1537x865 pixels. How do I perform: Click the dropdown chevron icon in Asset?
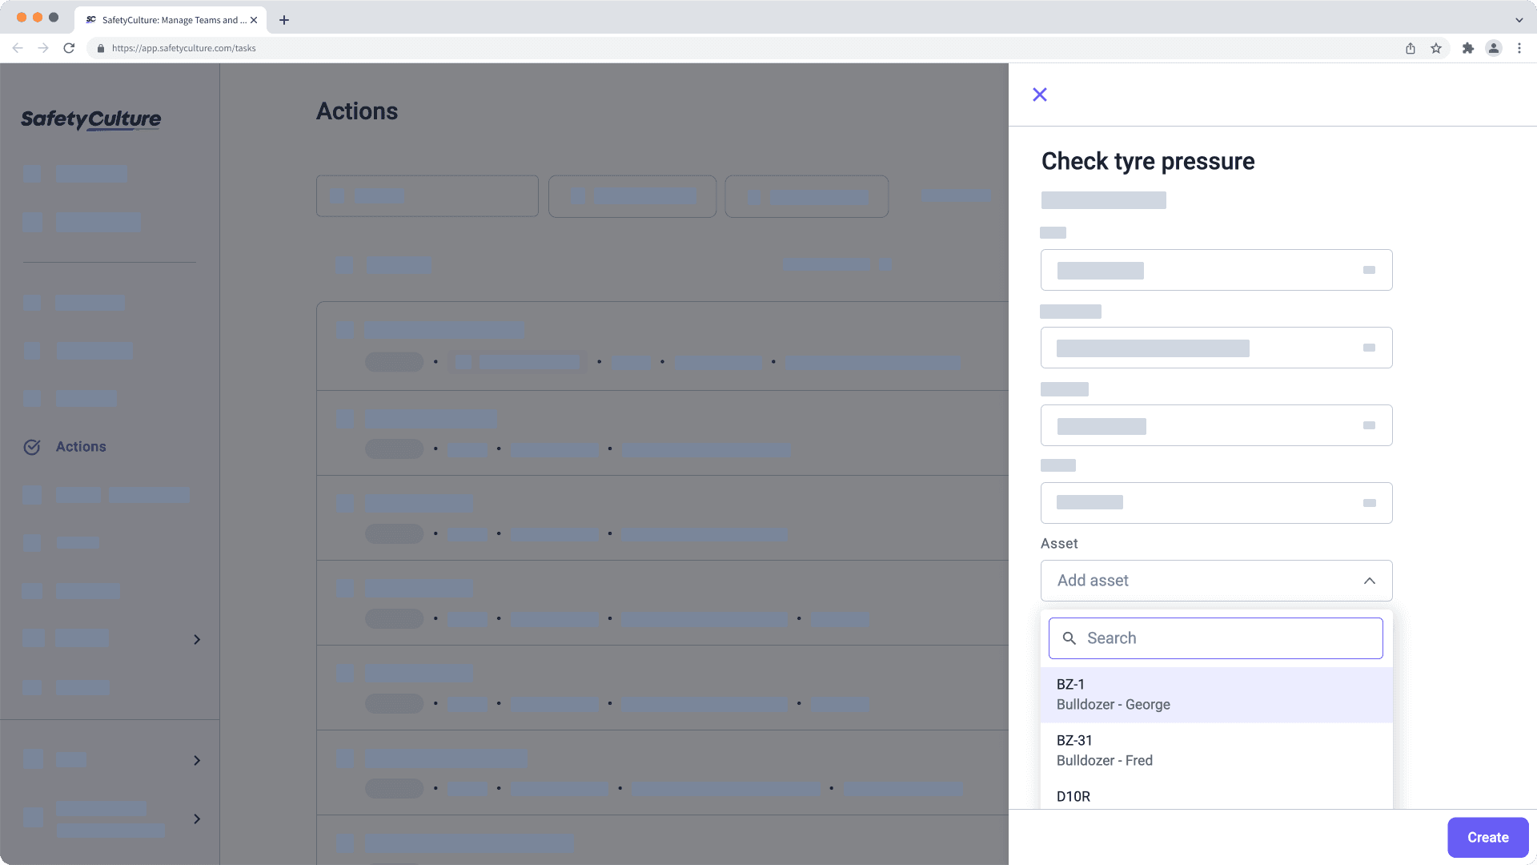tap(1369, 581)
